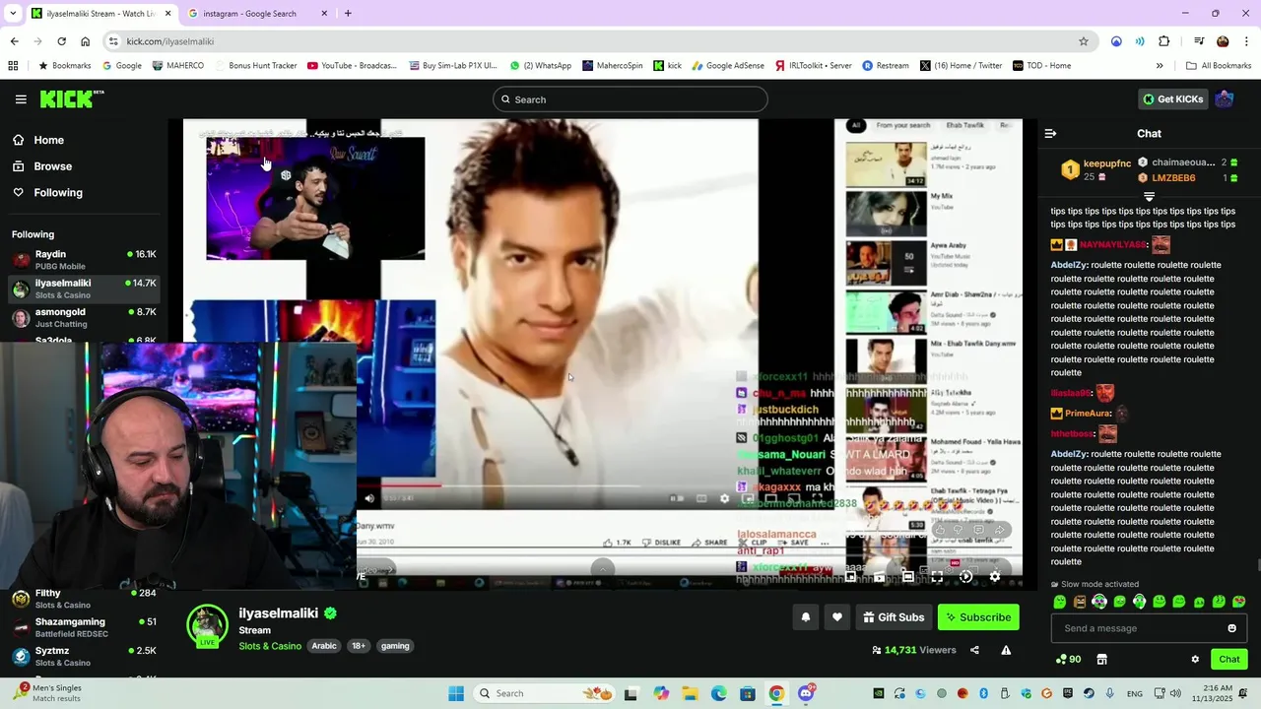Viewport: 1261px width, 709px height.
Task: Click the player settings gear icon
Action: (994, 577)
